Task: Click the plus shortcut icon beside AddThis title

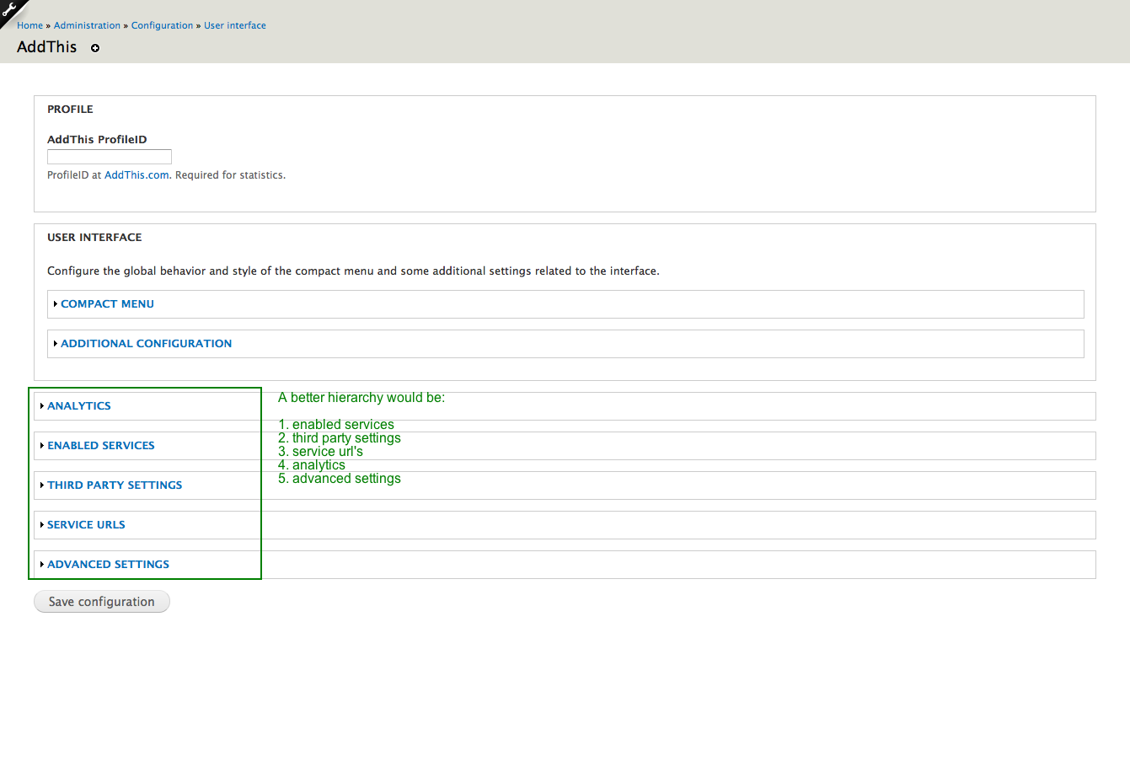Action: pos(95,48)
